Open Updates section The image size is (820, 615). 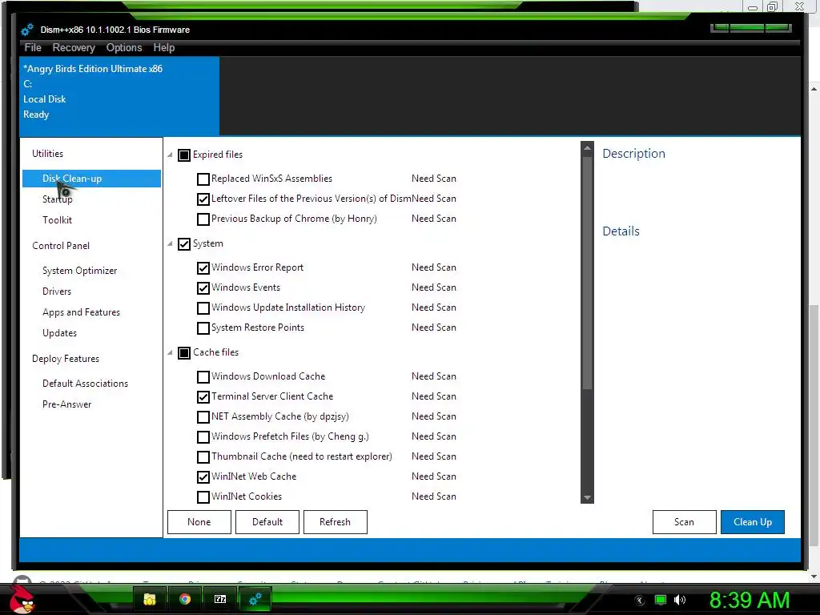tap(59, 333)
